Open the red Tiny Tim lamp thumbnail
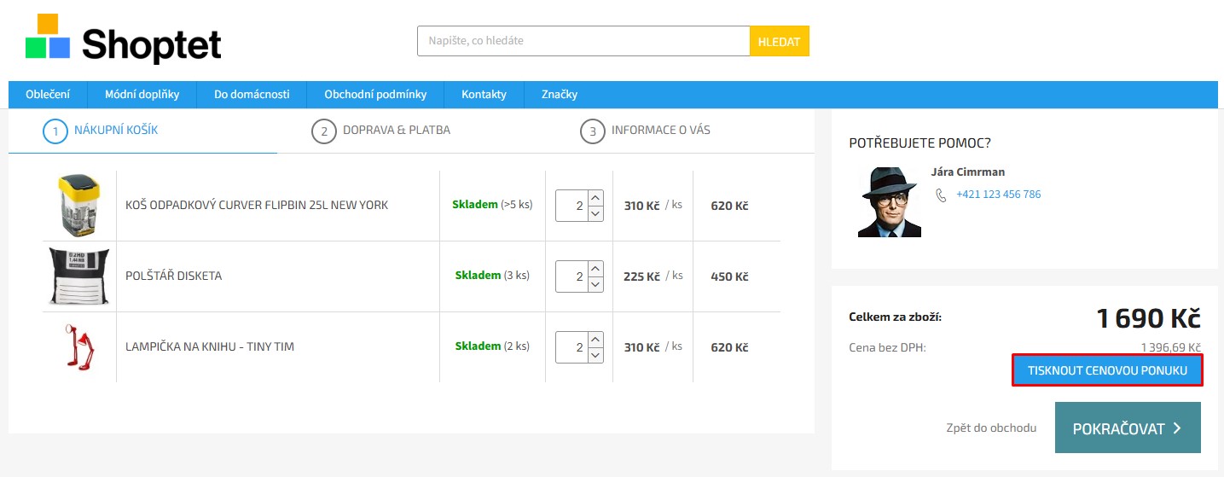Screen dimensions: 1224x477 [78, 346]
